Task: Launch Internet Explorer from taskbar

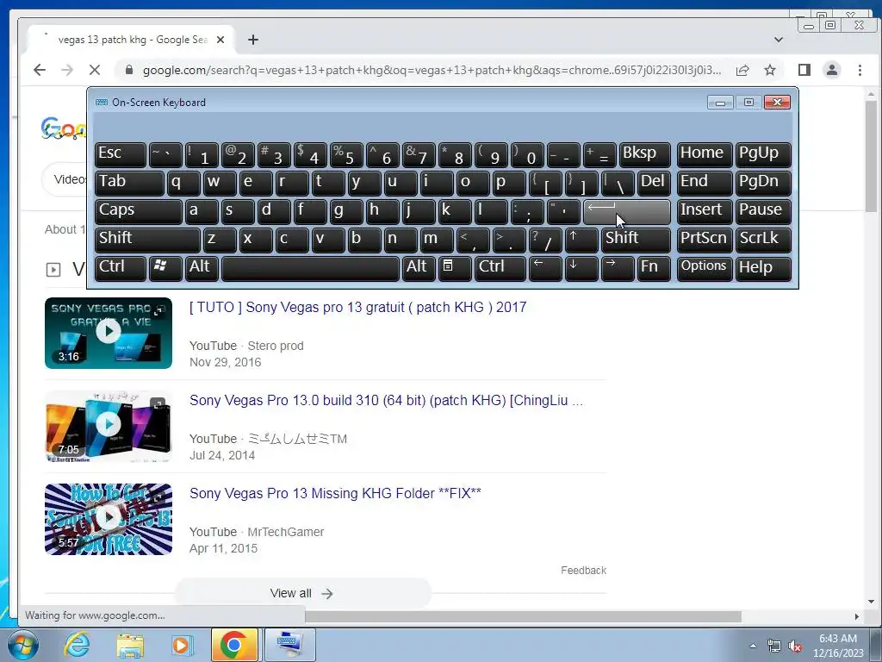Action: point(77,645)
